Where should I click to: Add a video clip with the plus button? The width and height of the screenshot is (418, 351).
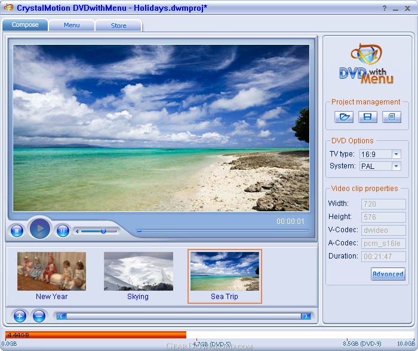click(20, 316)
